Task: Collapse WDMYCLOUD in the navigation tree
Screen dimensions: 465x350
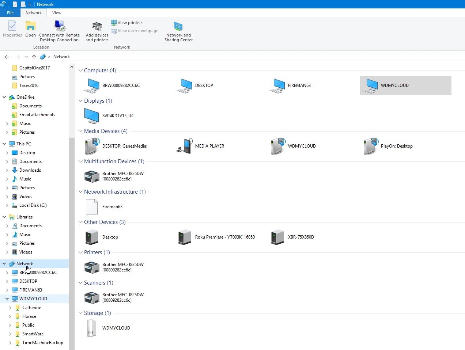Action: click(7, 299)
